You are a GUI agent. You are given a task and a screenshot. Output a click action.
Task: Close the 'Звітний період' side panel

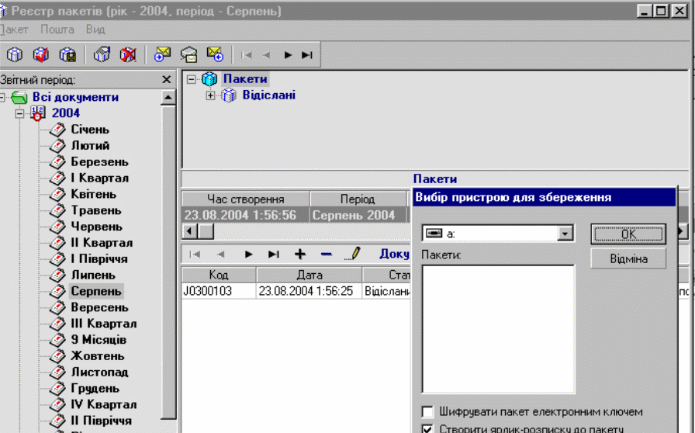point(166,80)
